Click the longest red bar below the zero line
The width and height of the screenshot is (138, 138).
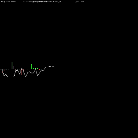tap(22, 72)
